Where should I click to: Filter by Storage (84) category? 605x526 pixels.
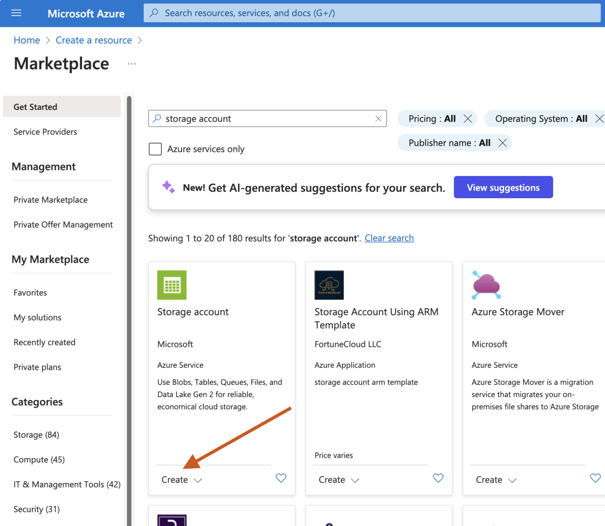[x=36, y=435]
